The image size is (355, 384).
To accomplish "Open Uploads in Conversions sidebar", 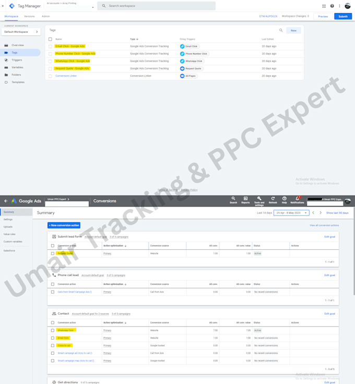I will [x=8, y=227].
